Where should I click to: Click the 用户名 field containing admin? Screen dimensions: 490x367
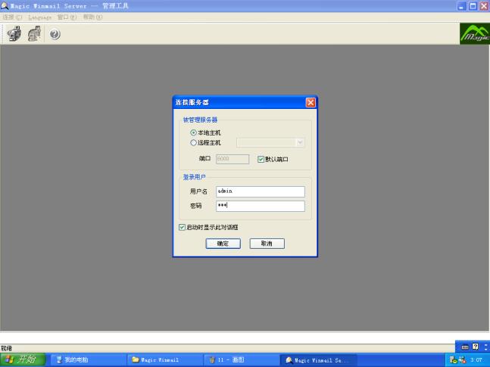pos(260,191)
